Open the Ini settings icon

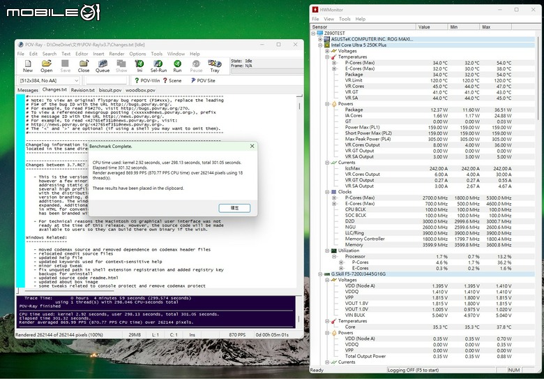139,66
